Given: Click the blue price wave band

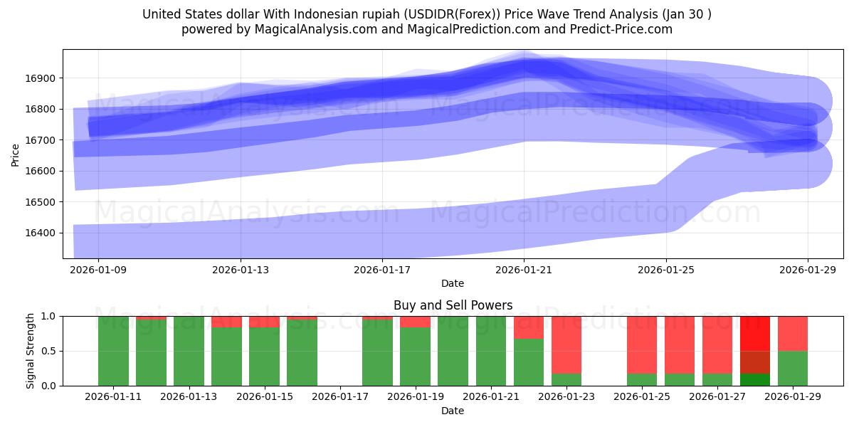Looking at the screenshot, I should tap(356, 114).
